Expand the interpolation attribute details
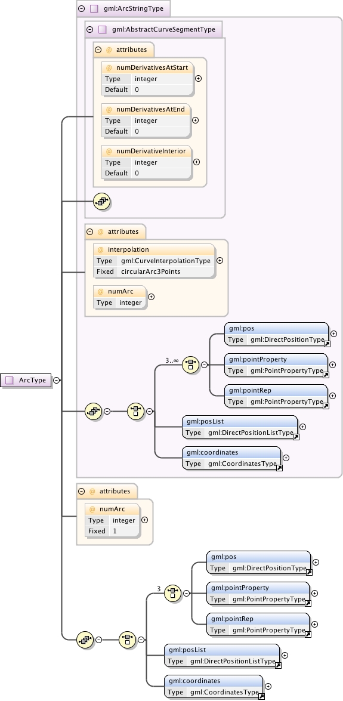This screenshot has height=701, width=343. point(220,260)
